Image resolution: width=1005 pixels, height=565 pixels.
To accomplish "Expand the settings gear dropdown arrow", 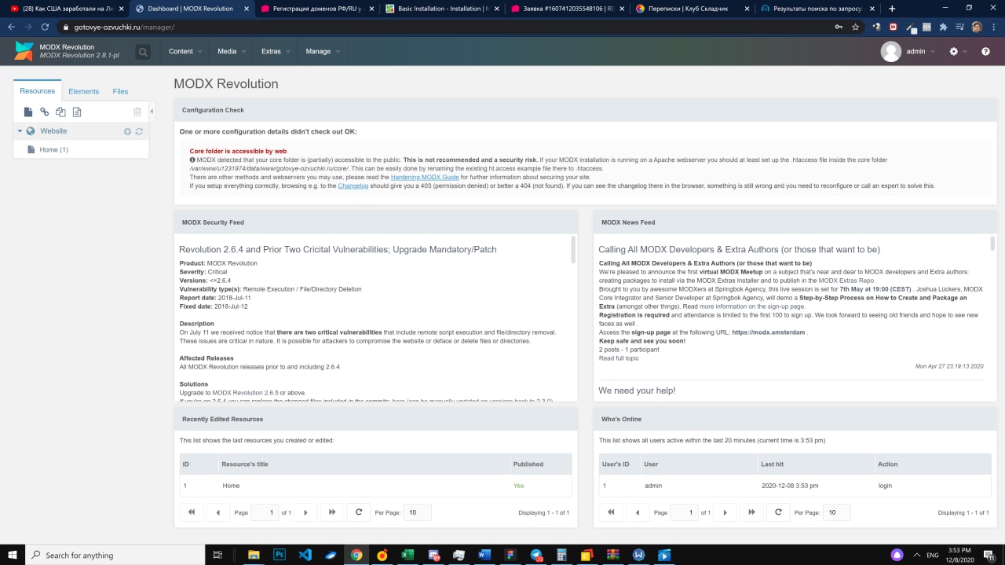I will tap(965, 52).
